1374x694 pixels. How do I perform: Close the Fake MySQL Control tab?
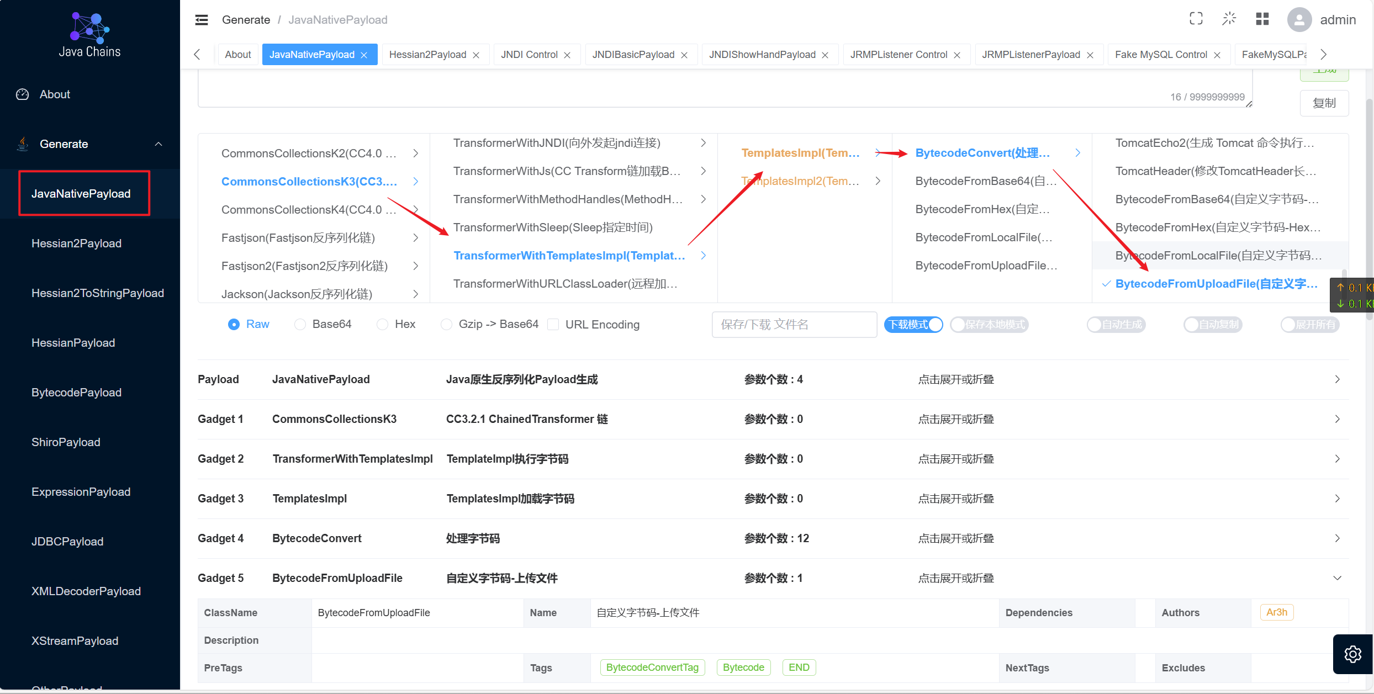[x=1217, y=55]
